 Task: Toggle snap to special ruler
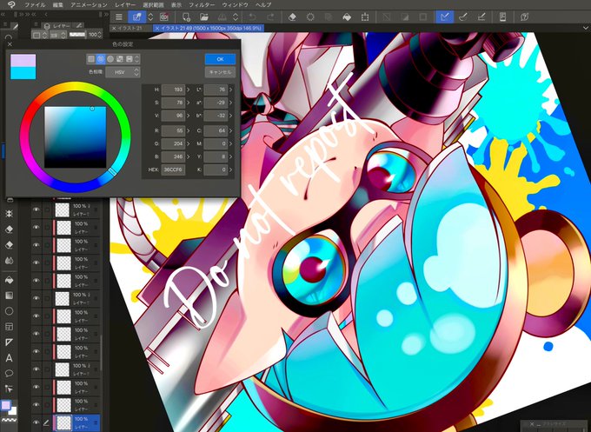[463, 17]
